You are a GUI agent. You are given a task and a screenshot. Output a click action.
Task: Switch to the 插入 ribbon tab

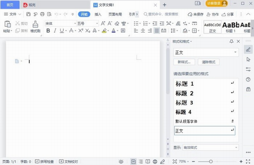[98, 14]
